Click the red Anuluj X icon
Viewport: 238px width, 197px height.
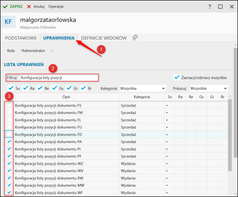(29, 7)
